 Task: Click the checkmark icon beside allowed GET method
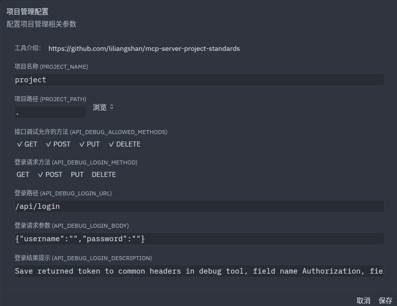click(x=19, y=144)
